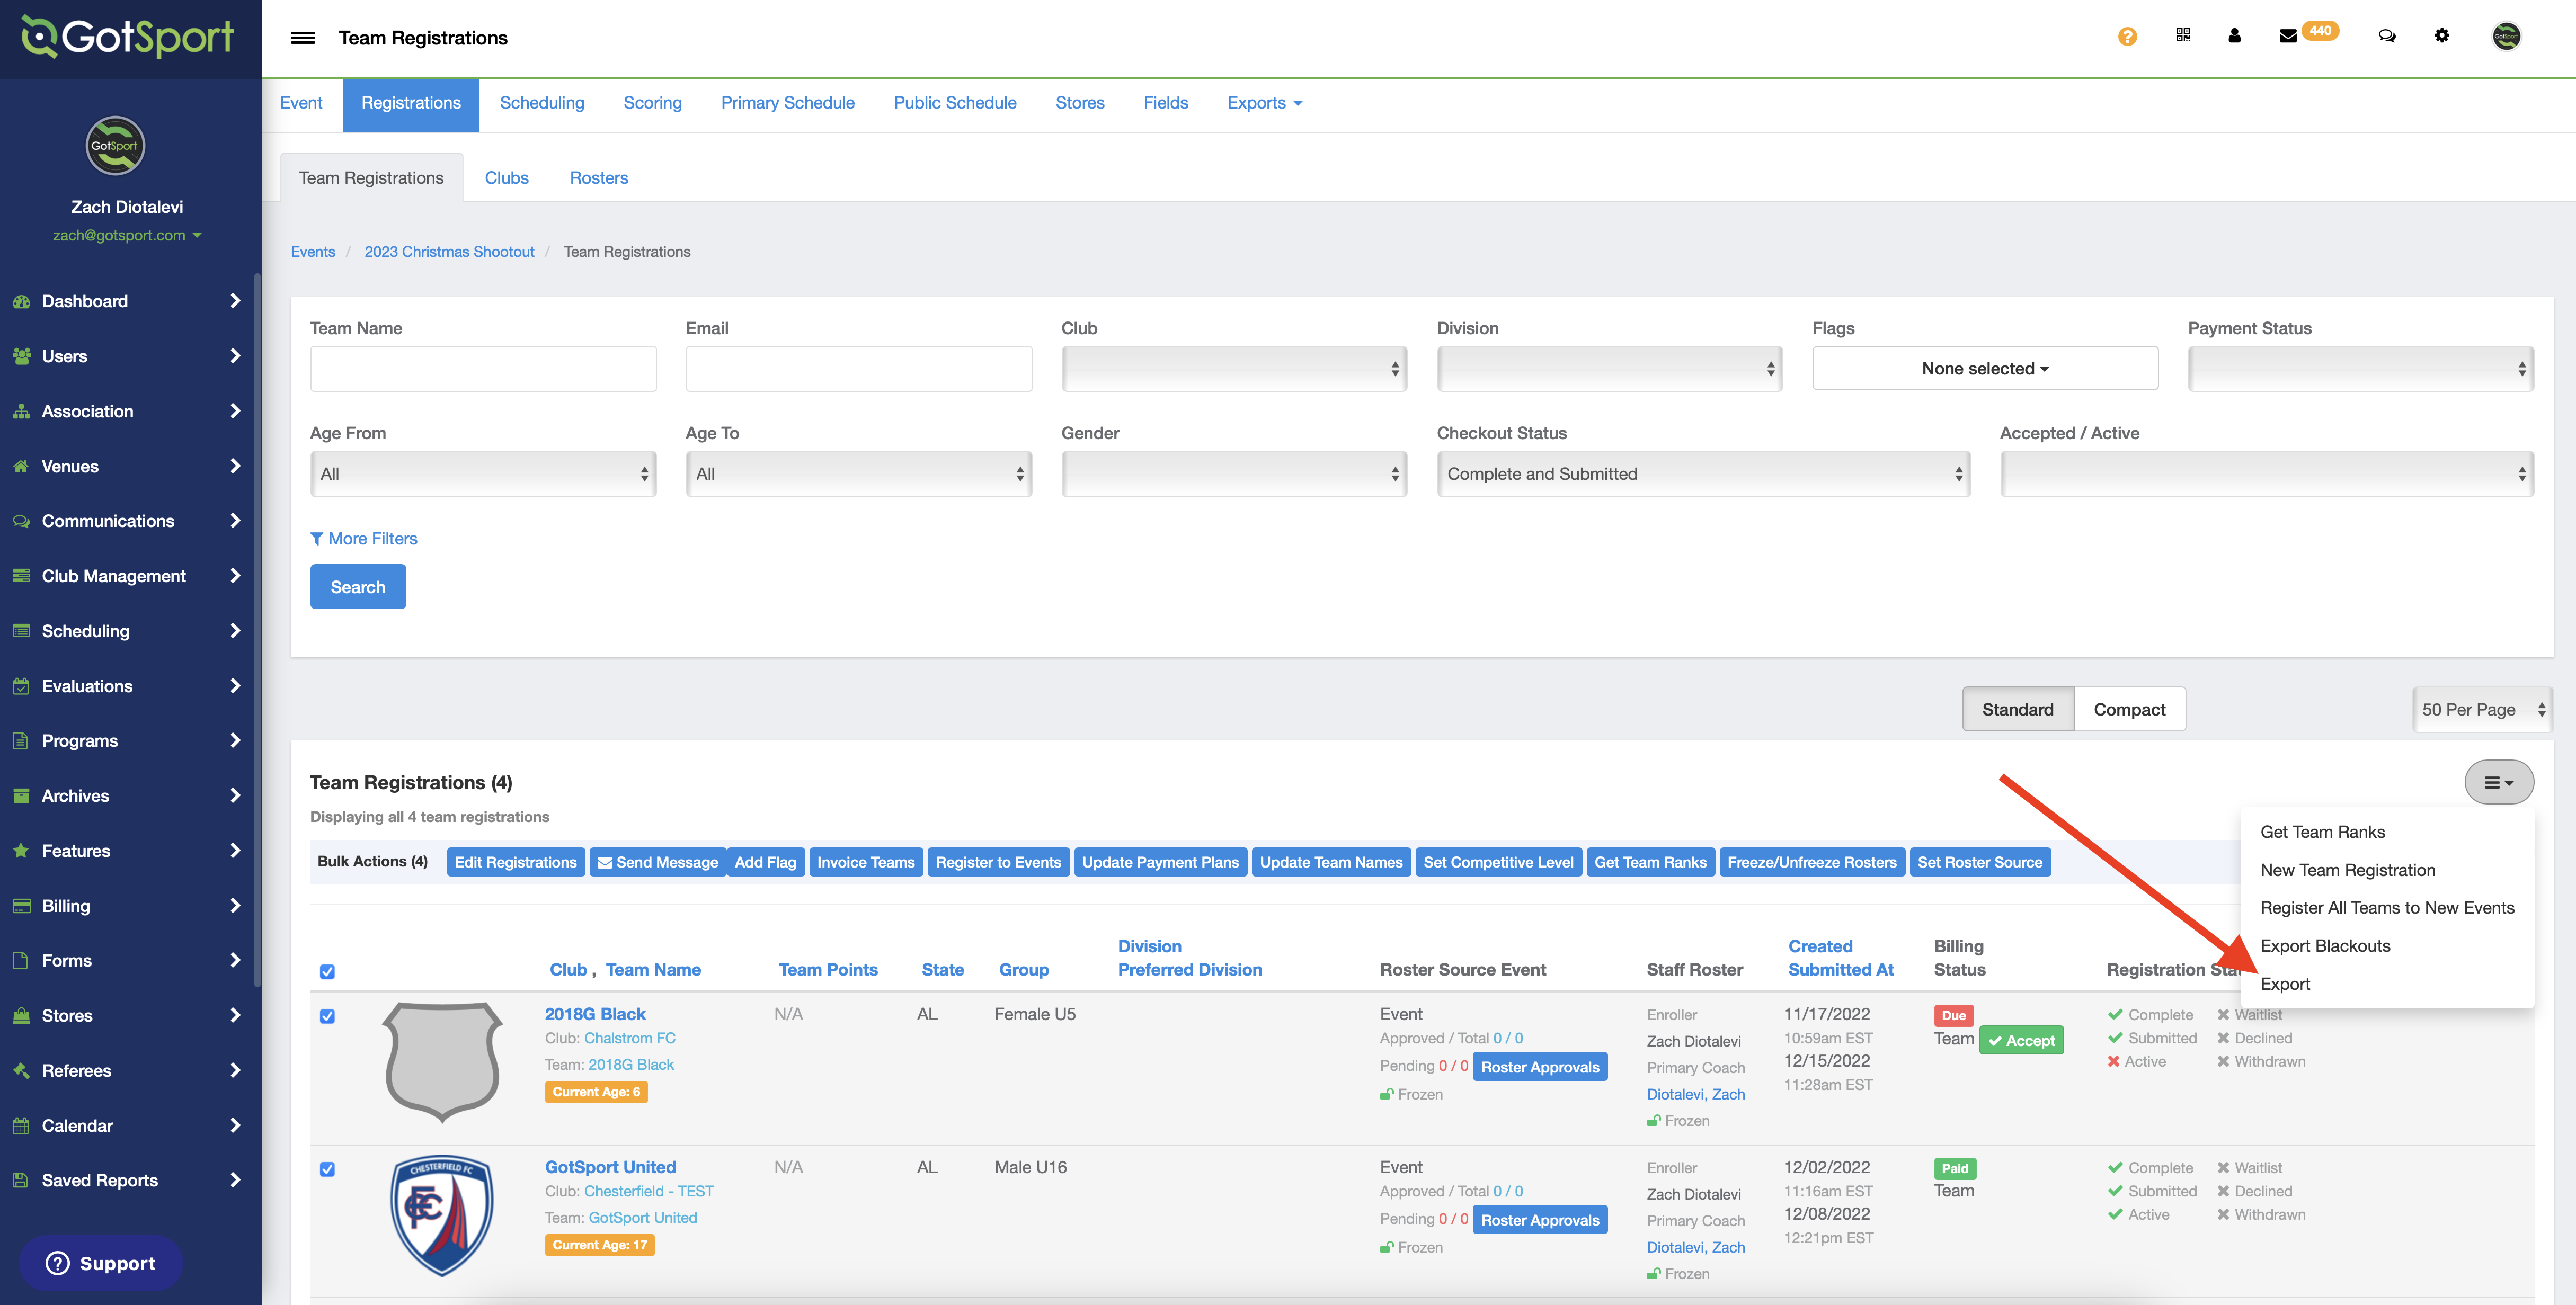Uncheck the 2018G Black row checkbox
Viewport: 2576px width, 1305px height.
pos(327,1016)
